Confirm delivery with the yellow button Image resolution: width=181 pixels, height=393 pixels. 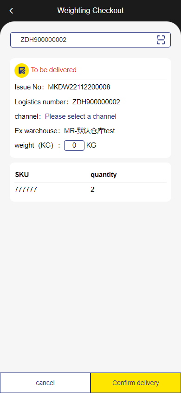(136, 383)
